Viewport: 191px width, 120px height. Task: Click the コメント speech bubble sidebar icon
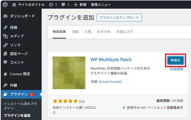click(5, 62)
